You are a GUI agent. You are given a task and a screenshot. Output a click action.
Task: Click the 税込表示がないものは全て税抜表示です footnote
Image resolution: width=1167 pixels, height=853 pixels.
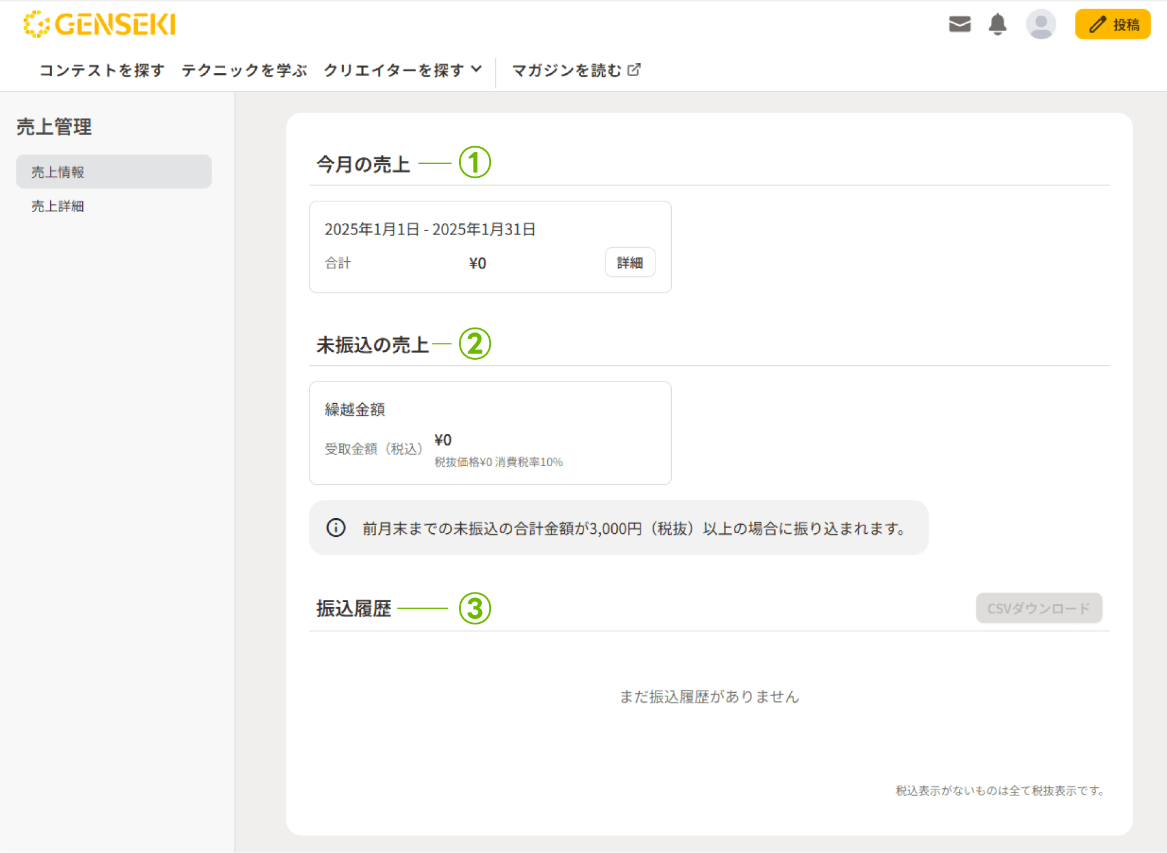point(1001,791)
